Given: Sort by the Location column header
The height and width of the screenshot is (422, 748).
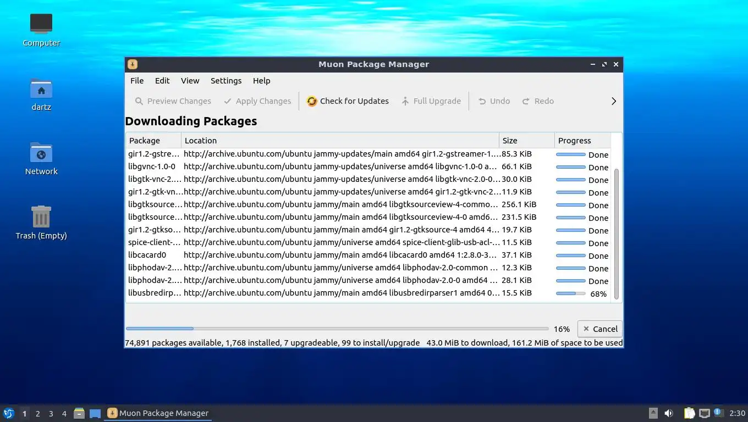Looking at the screenshot, I should (340, 141).
